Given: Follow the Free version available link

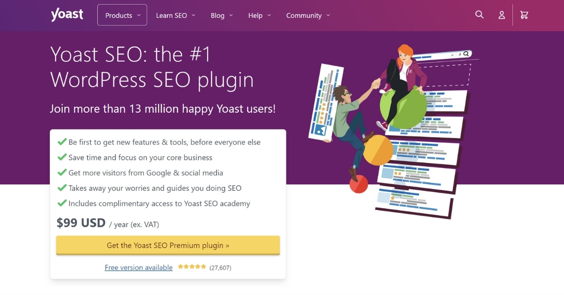Looking at the screenshot, I should click(139, 267).
